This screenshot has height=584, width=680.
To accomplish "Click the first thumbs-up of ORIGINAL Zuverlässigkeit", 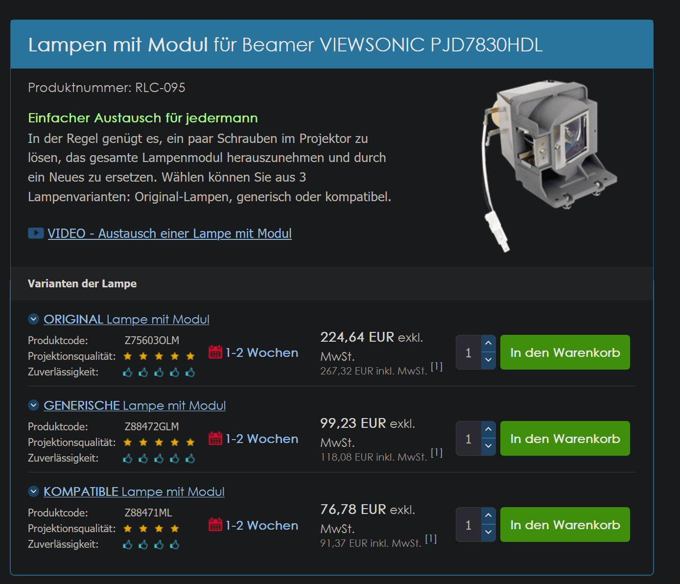I will pyautogui.click(x=128, y=373).
